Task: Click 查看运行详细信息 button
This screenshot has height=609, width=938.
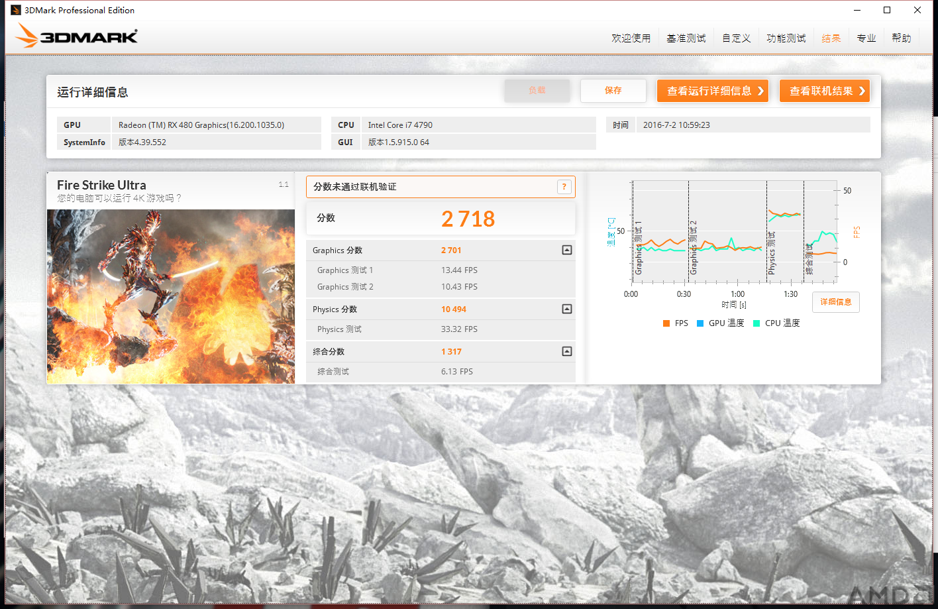Action: (x=713, y=91)
